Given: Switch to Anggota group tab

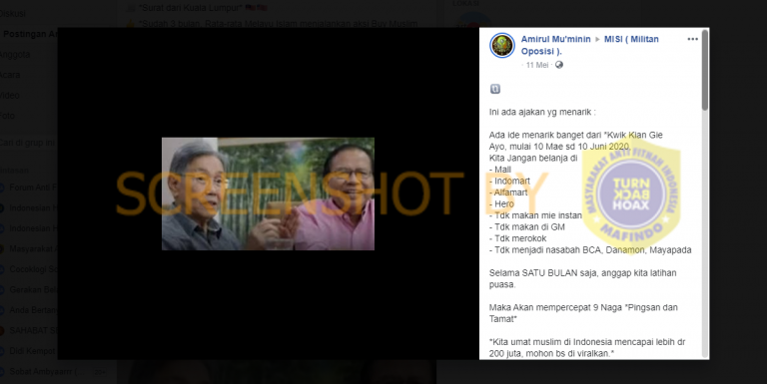Looking at the screenshot, I should point(15,55).
